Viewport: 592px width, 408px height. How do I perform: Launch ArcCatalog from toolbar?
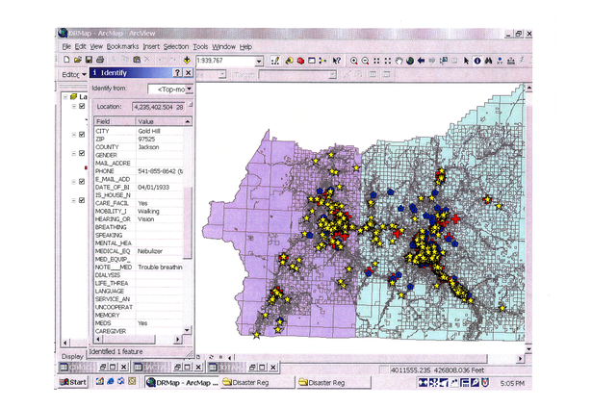(289, 61)
